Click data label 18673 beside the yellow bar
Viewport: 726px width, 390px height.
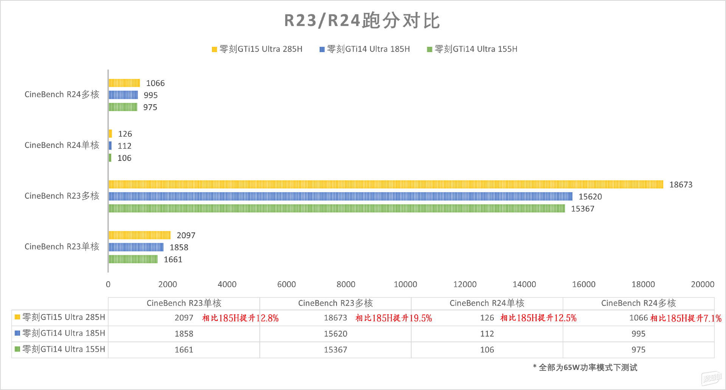pyautogui.click(x=681, y=185)
